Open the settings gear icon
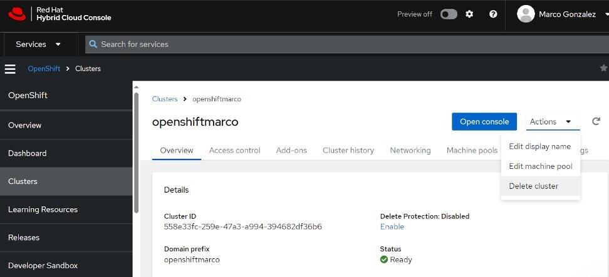Viewport: 609px width, 277px height. pyautogui.click(x=469, y=14)
